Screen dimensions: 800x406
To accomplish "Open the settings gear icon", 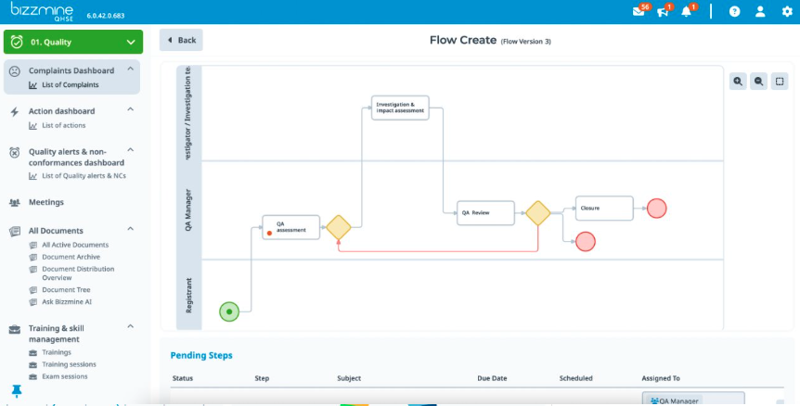I will pos(786,12).
